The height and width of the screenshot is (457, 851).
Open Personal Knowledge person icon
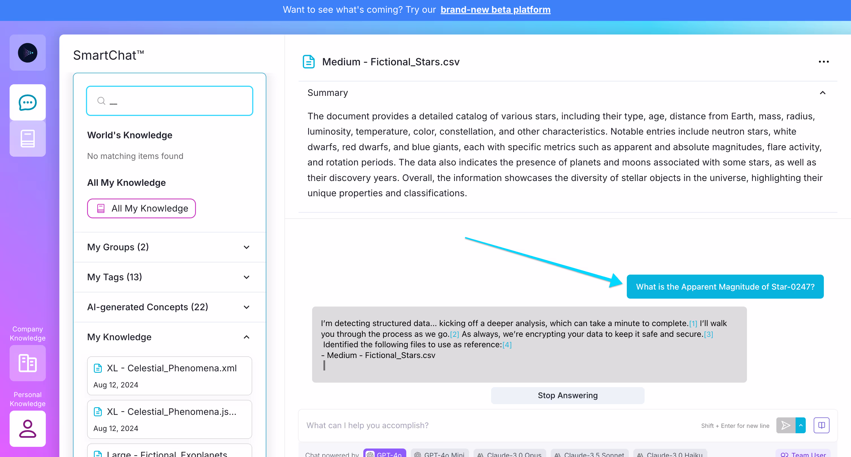[x=28, y=429]
